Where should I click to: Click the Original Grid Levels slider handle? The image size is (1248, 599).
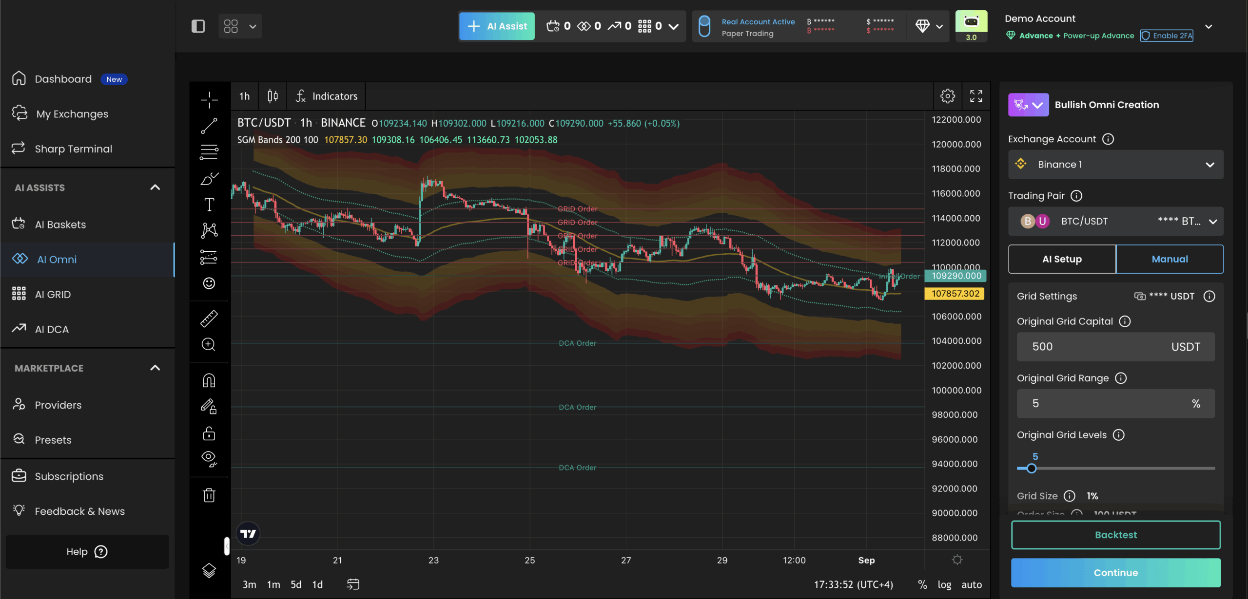point(1032,468)
